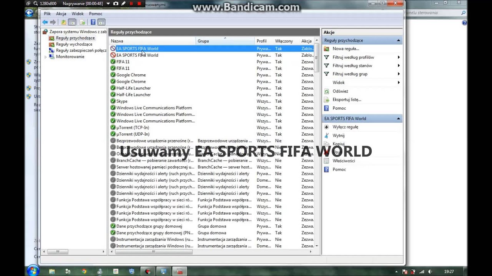Click the Wyłącz regułę action link

coord(345,127)
